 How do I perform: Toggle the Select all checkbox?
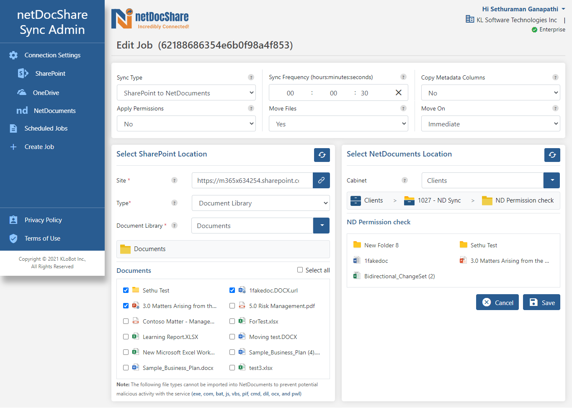[x=300, y=270]
